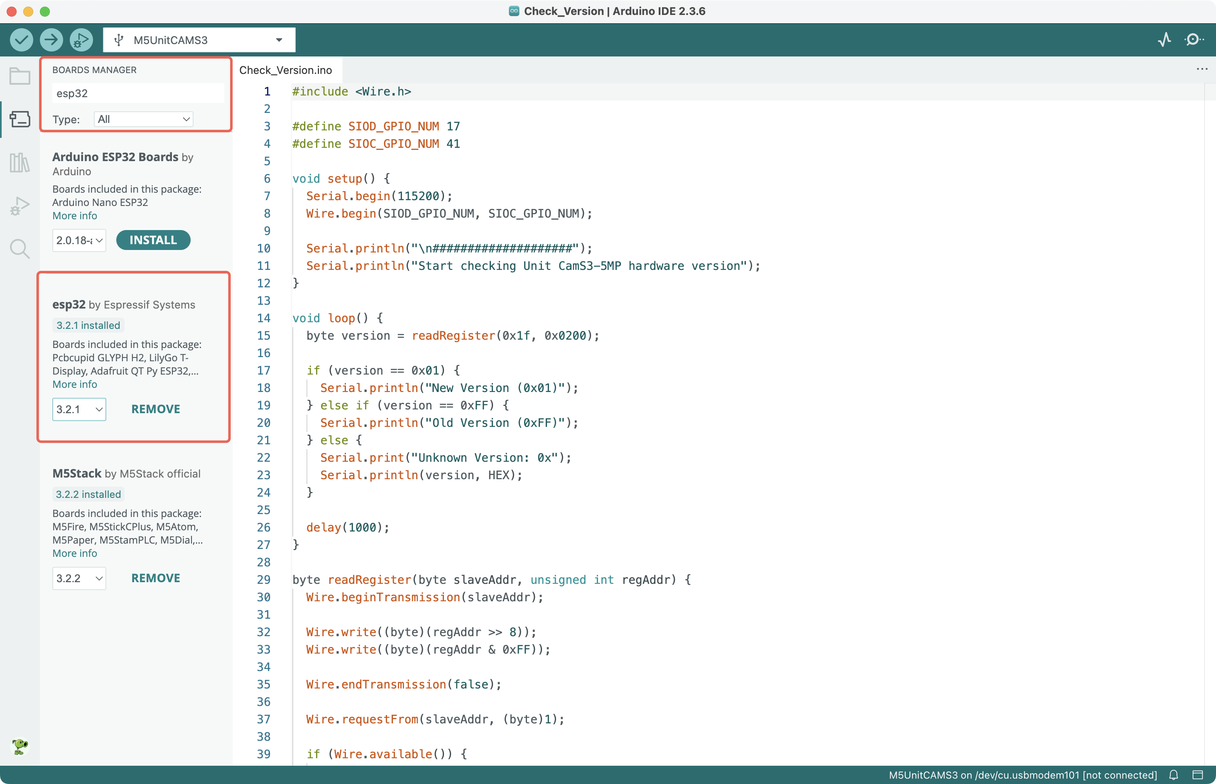This screenshot has width=1216, height=784.
Task: Click 'Serial.begin(115200);' code line
Action: (379, 196)
